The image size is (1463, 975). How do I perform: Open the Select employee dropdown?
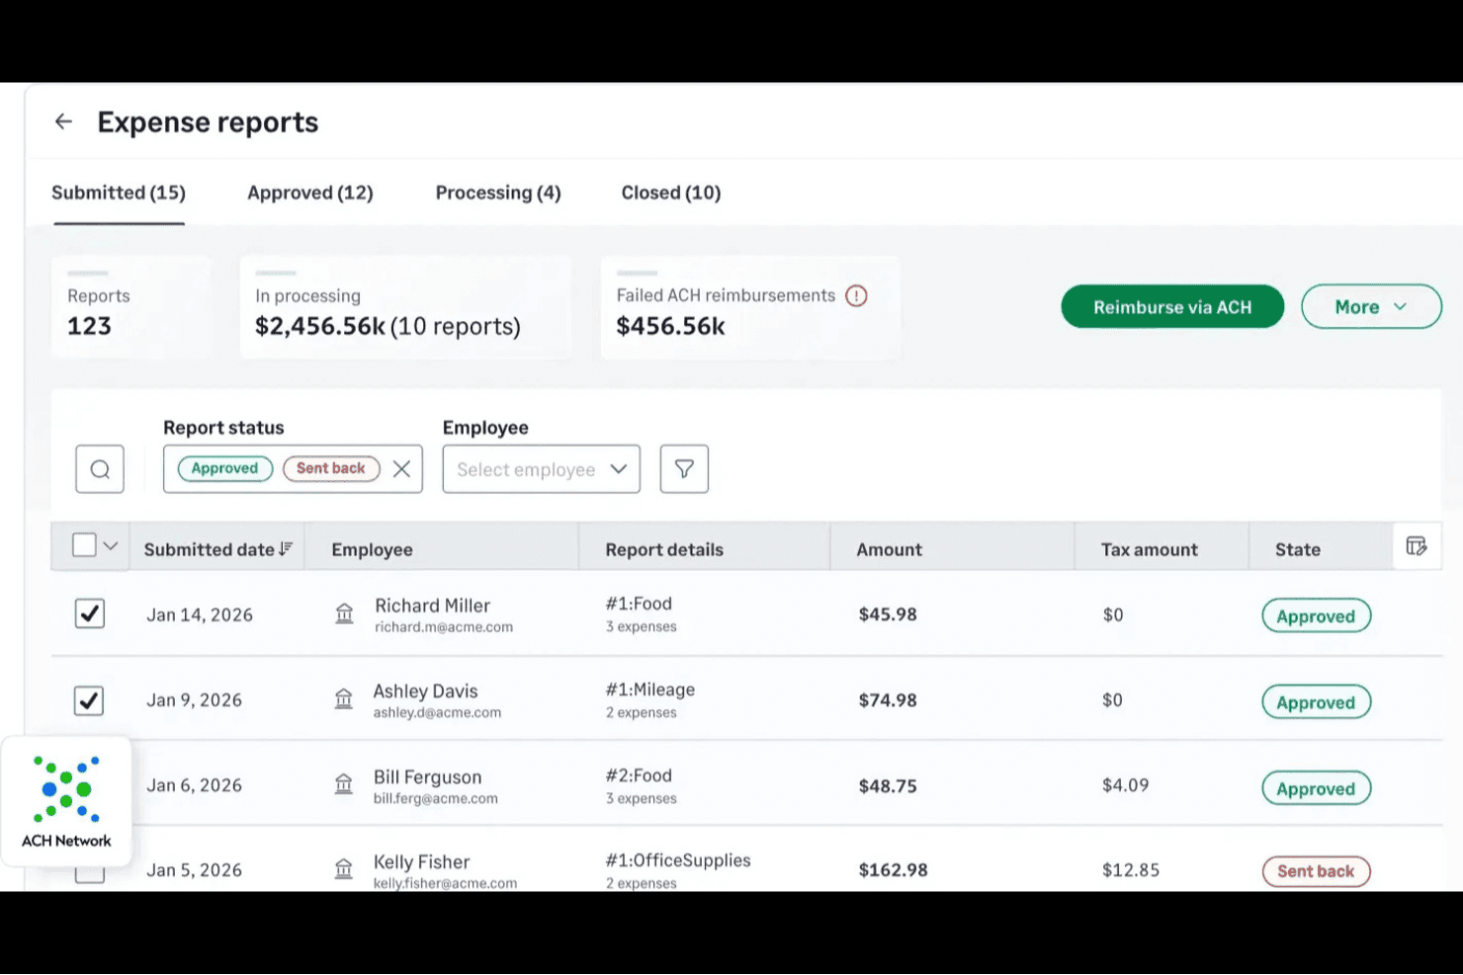click(542, 469)
